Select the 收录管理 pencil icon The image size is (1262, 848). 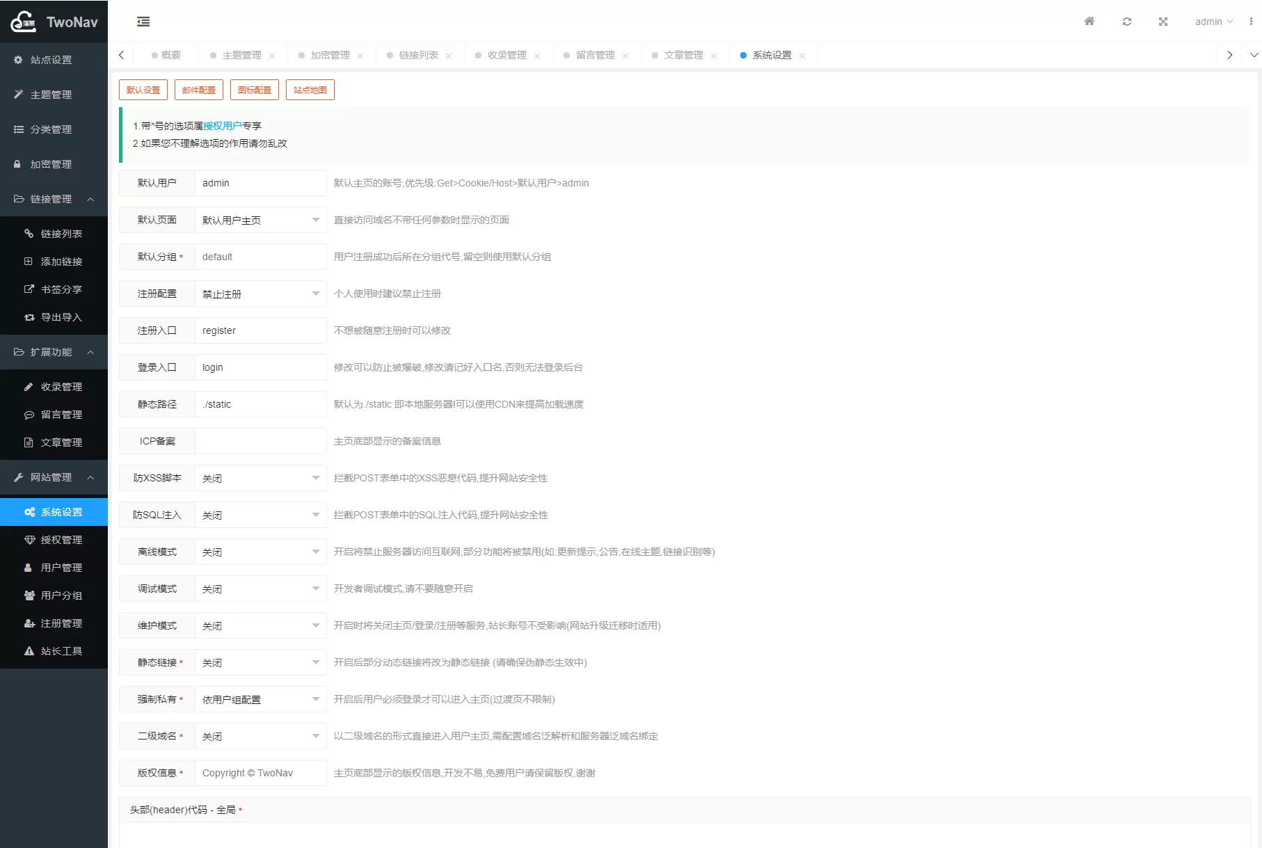click(x=29, y=387)
